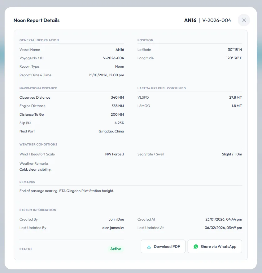262x273 pixels.
Task: Click the Slip percentage value 4.23%
Action: coord(119,123)
